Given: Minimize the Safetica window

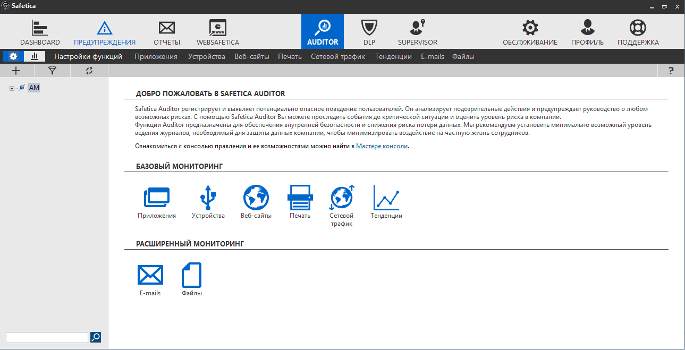Looking at the screenshot, I should point(652,6).
